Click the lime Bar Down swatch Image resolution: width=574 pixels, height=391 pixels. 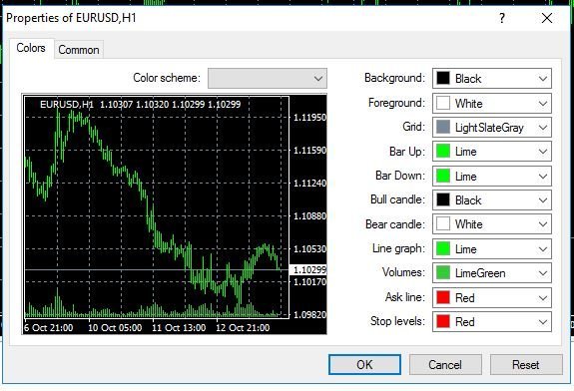tap(443, 176)
